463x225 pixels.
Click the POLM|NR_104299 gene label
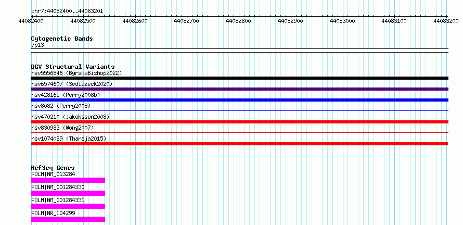click(x=53, y=213)
